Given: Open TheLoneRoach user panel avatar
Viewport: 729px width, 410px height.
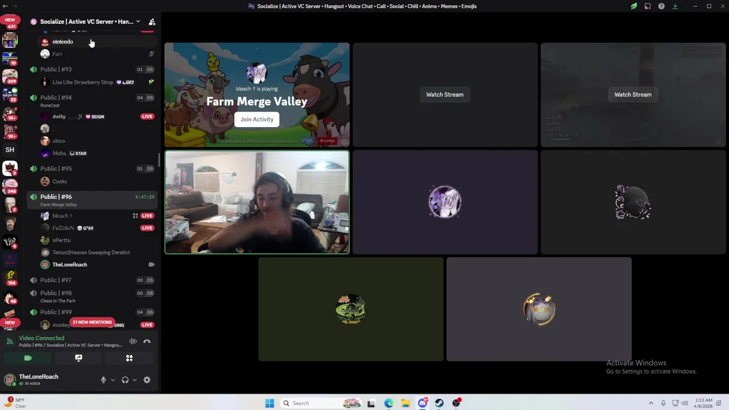Looking at the screenshot, I should coord(10,379).
